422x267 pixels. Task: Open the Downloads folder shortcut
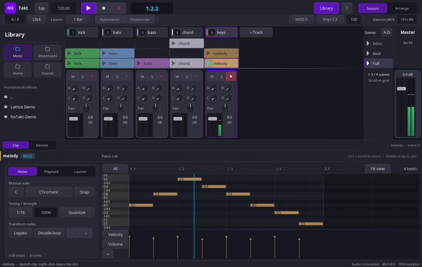47,52
